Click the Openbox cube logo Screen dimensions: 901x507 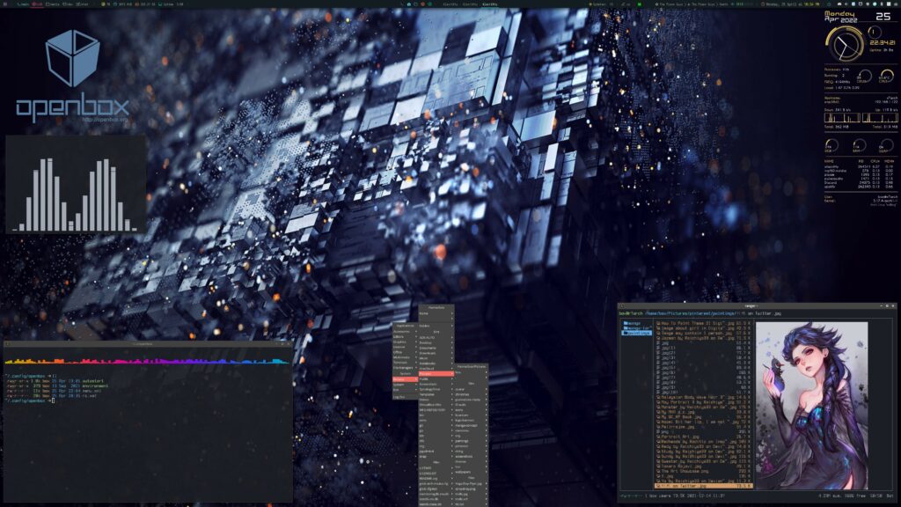[x=72, y=57]
